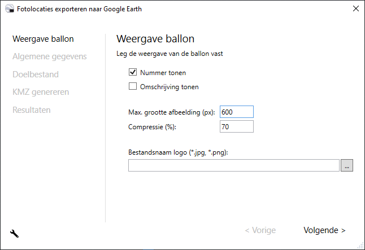
Task: Click the Google Earth export app icon
Action: coord(8,8)
